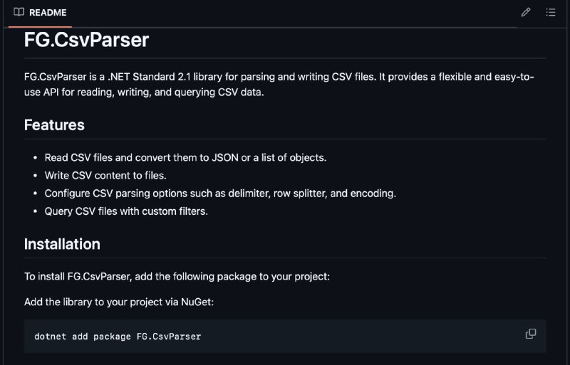The width and height of the screenshot is (570, 365).
Task: Click the 'Write CSV content to files' bullet
Action: [105, 176]
